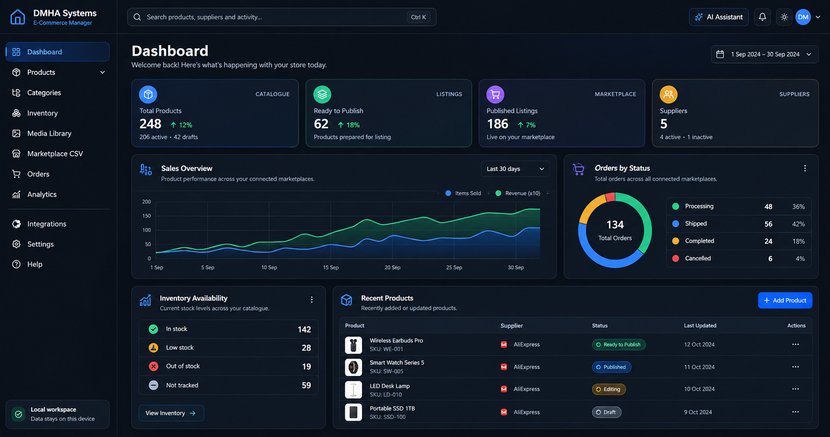This screenshot has height=437, width=830.
Task: Click the Low stock warning icon
Action: click(x=154, y=348)
